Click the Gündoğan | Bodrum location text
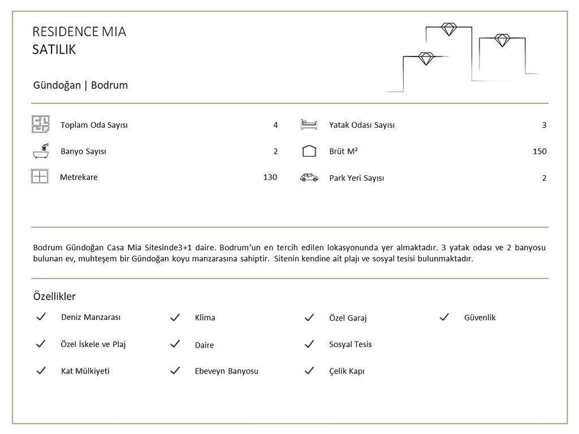 pyautogui.click(x=80, y=85)
